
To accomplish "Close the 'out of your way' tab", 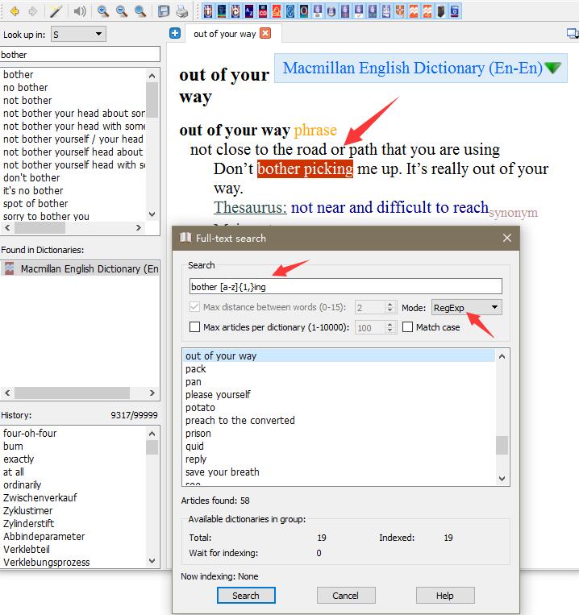I will (x=265, y=33).
